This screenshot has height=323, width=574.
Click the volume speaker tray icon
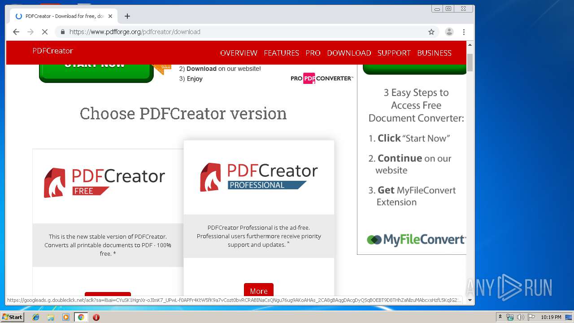pyautogui.click(x=521, y=317)
